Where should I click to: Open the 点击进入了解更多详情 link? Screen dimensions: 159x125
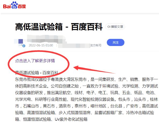(35, 61)
